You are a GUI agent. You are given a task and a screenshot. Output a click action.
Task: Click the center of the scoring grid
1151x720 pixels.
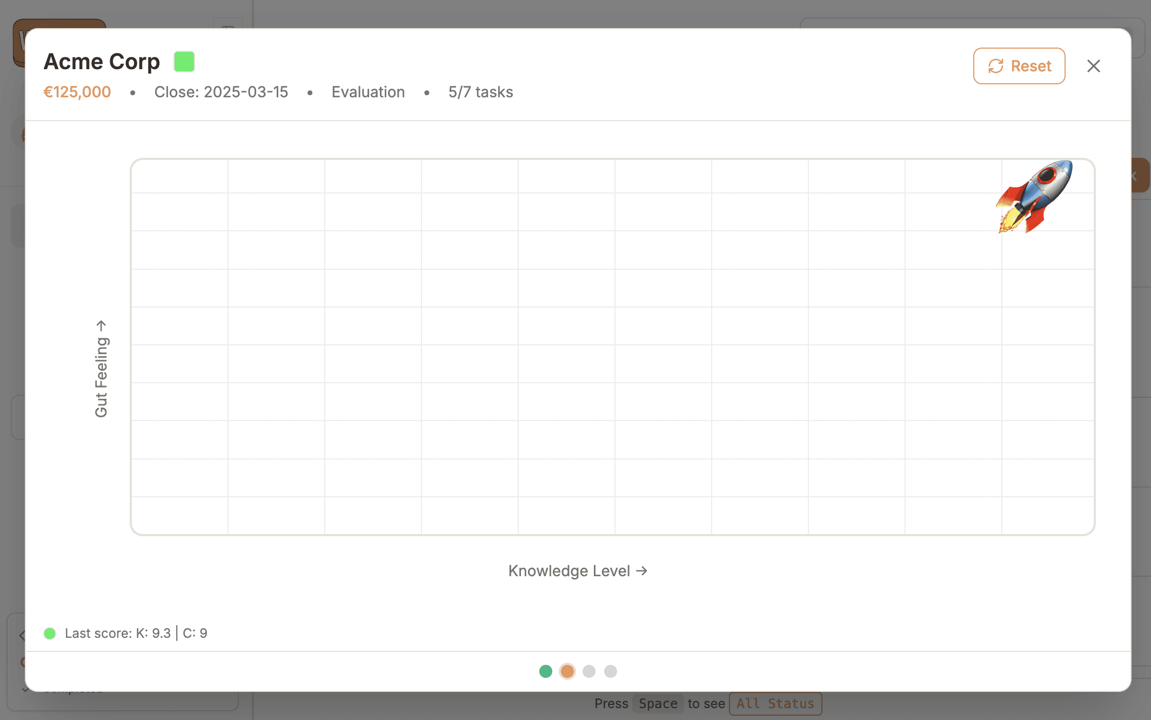tap(612, 347)
